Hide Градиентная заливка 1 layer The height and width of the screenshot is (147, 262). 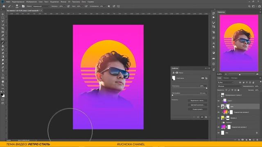pyautogui.click(x=218, y=127)
